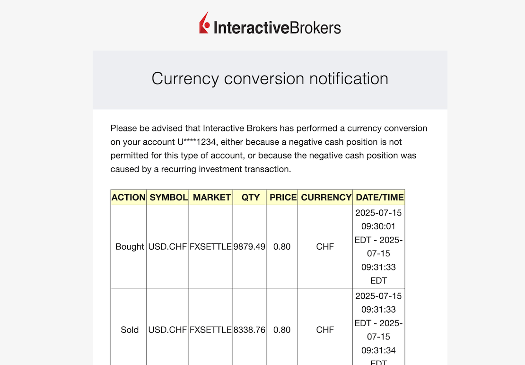Click the 0.80 price in Sold row
The height and width of the screenshot is (365, 525).
(x=282, y=330)
